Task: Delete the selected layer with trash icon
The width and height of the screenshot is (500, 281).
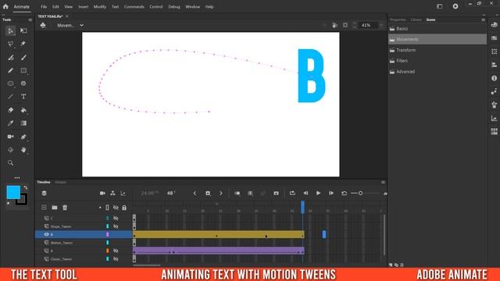Action: [x=65, y=208]
